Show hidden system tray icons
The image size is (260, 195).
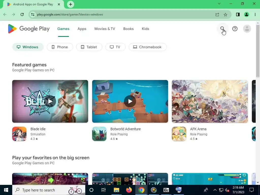click(215, 190)
